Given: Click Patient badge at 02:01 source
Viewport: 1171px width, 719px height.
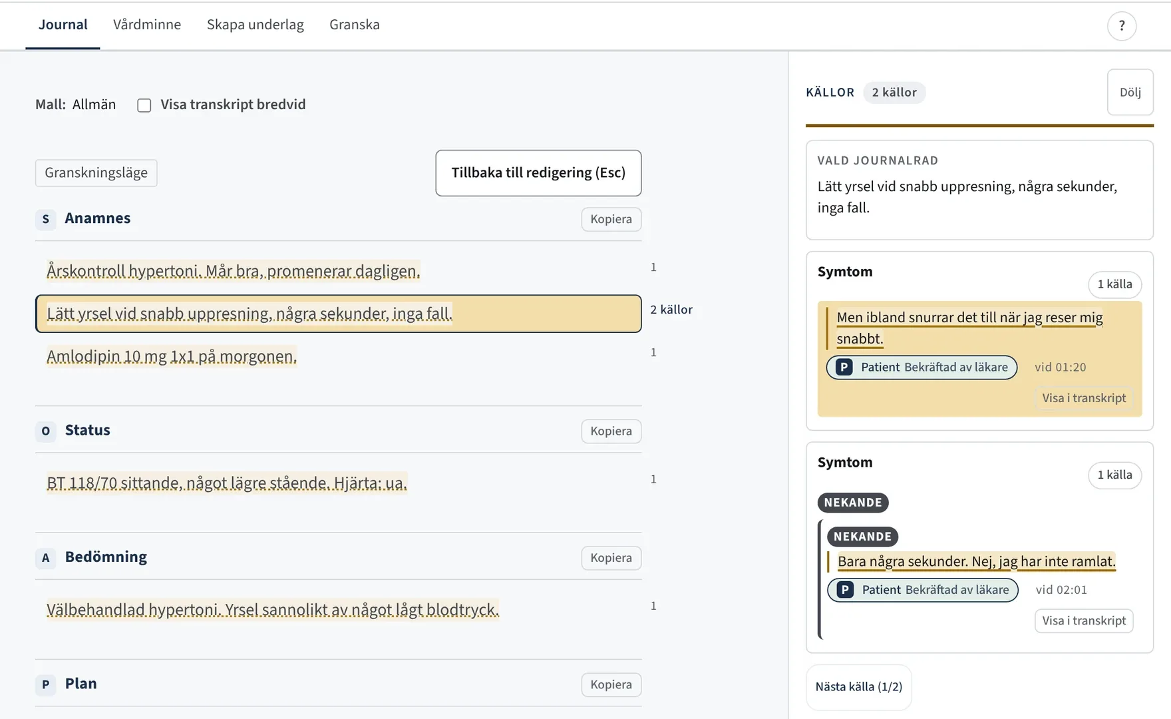Looking at the screenshot, I should (x=923, y=590).
